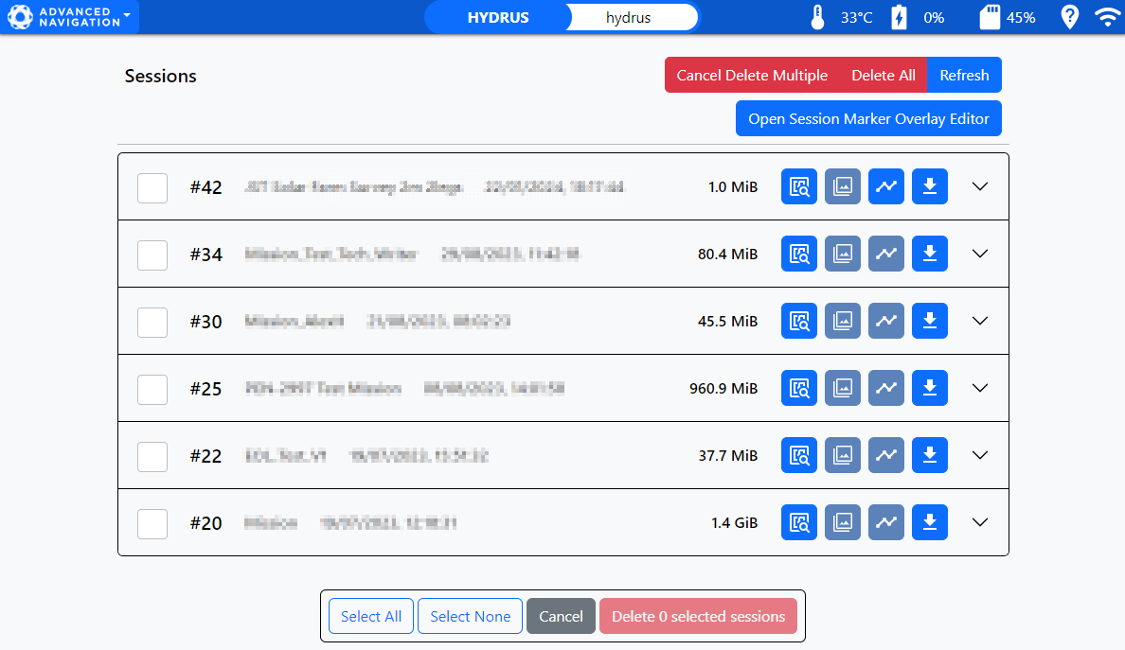The width and height of the screenshot is (1125, 650).
Task: Switch to the HYDRUS tab
Action: click(498, 17)
